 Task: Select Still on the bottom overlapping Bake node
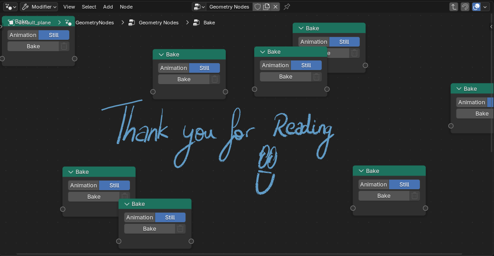170,217
